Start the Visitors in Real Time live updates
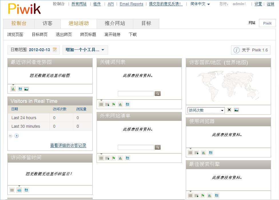The height and width of the screenshot is (200, 279). pos(17,136)
